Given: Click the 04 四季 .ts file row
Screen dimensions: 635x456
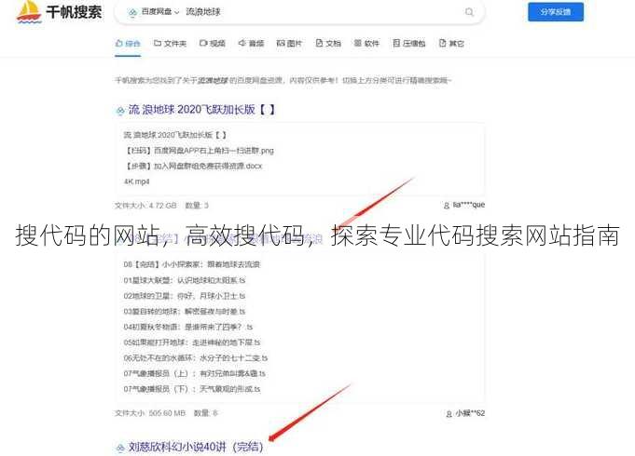Looking at the screenshot, I should coord(188,327).
